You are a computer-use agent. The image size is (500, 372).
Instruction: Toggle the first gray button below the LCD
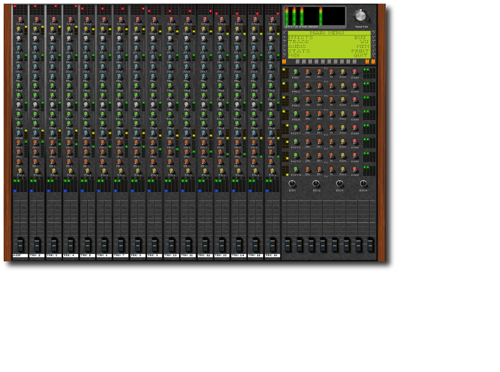pos(297,61)
